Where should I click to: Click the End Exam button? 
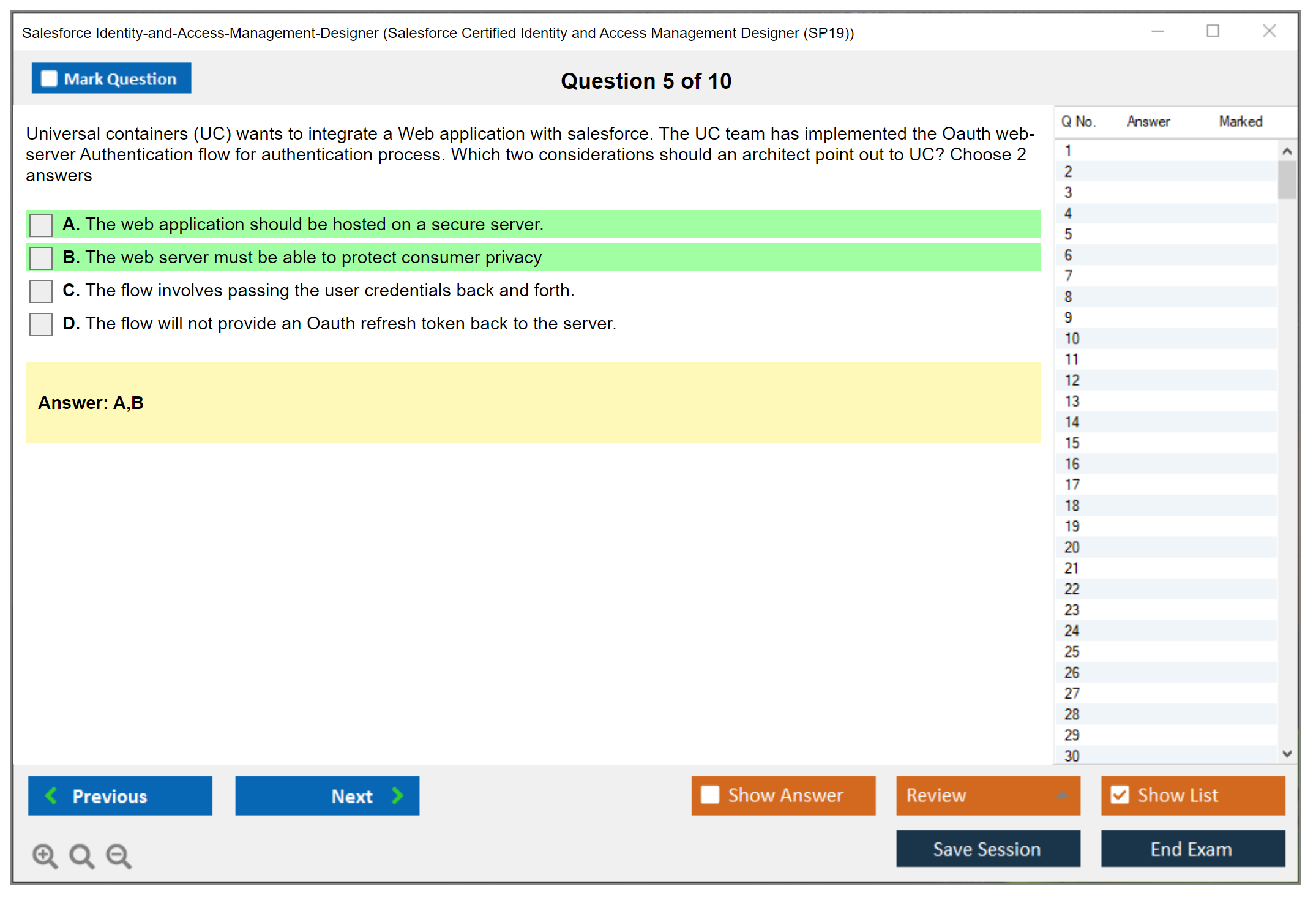(1192, 849)
